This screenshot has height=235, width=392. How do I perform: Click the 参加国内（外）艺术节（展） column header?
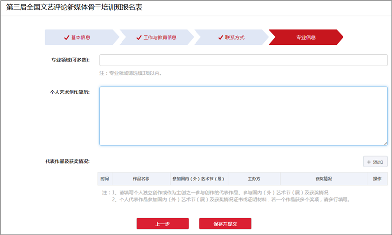tap(198, 179)
